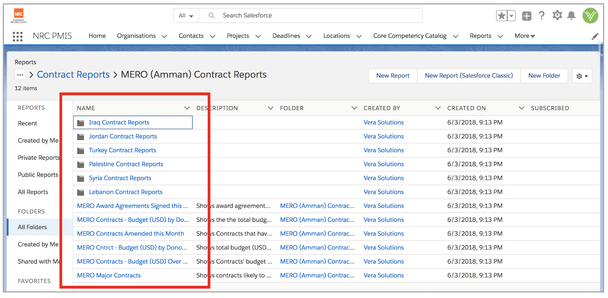Open MERO Award Agreements Signed report
This screenshot has height=298, width=608.
point(132,206)
